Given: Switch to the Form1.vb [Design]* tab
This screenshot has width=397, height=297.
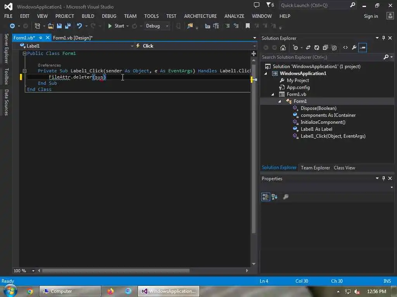Looking at the screenshot, I should coord(73,38).
